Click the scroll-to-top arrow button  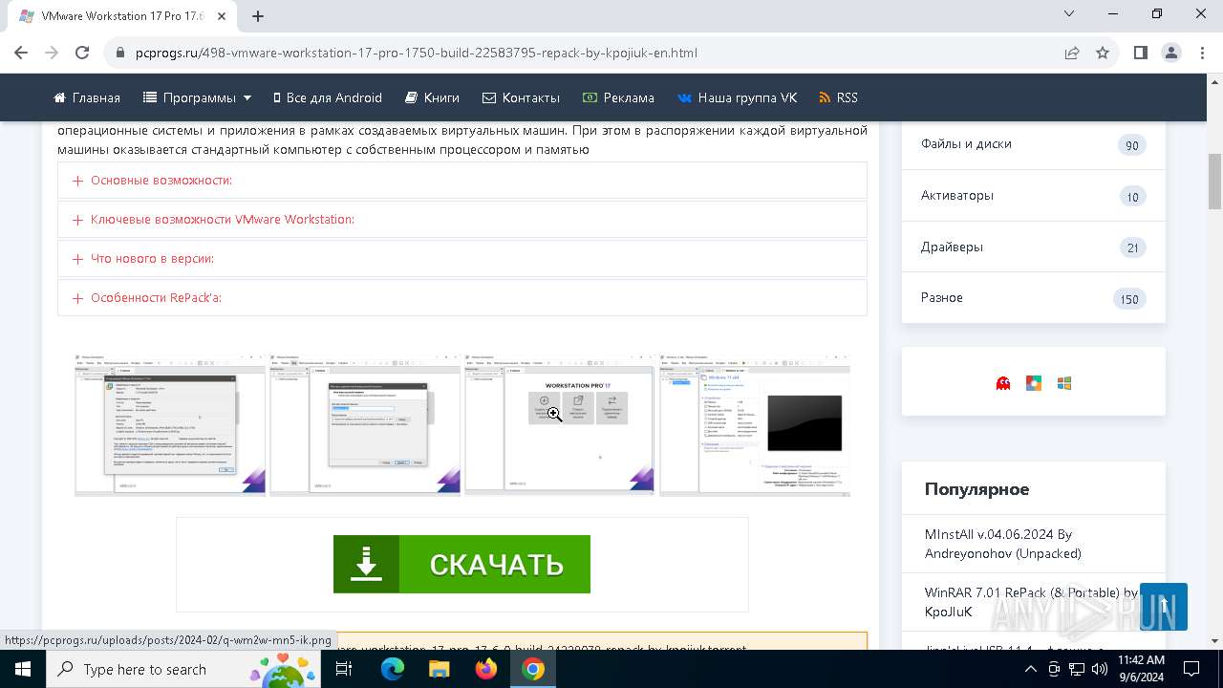tap(1164, 607)
